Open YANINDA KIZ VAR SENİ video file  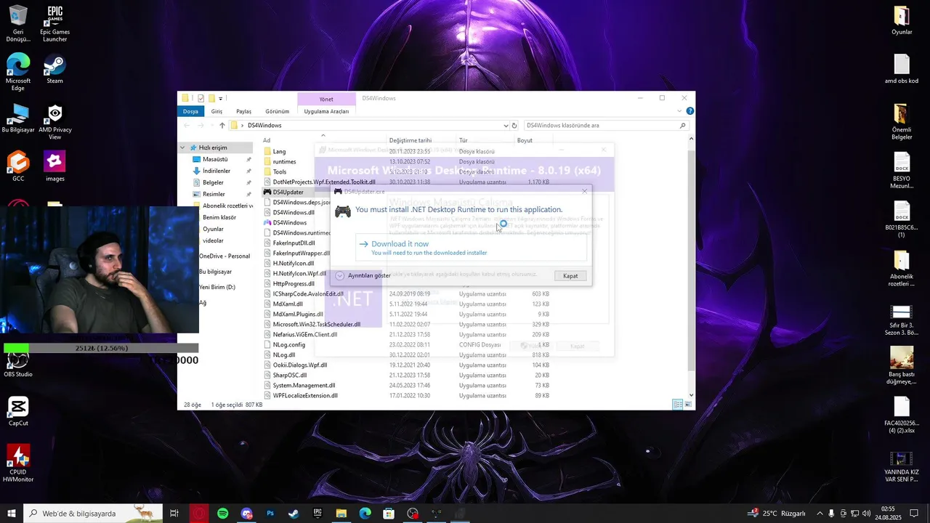click(x=902, y=466)
